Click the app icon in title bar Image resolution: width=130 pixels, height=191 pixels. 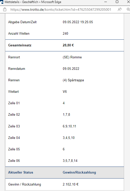pyautogui.click(x=1, y=2)
